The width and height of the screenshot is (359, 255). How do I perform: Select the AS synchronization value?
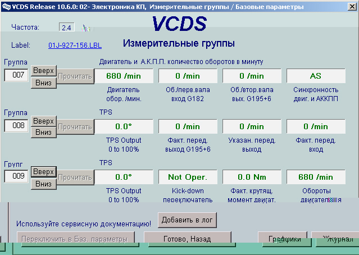tap(316, 76)
